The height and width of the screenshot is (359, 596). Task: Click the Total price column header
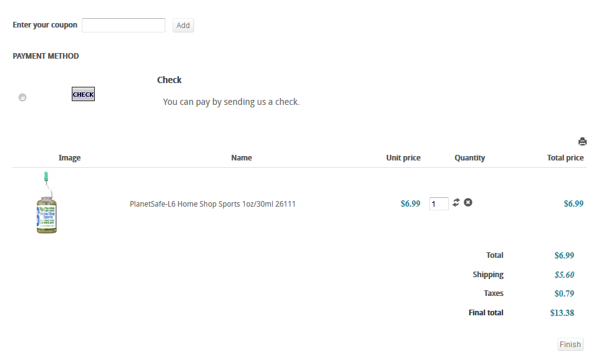click(x=565, y=157)
